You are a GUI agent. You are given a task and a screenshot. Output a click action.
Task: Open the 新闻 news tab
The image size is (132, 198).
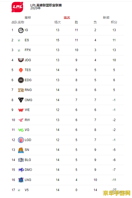click(106, 18)
